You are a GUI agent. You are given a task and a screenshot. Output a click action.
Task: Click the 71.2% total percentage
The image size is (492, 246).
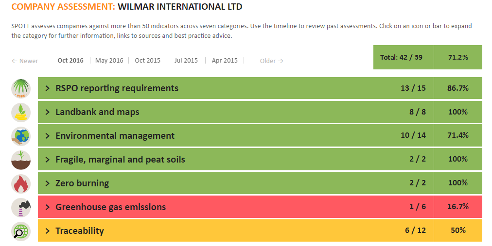pos(458,57)
